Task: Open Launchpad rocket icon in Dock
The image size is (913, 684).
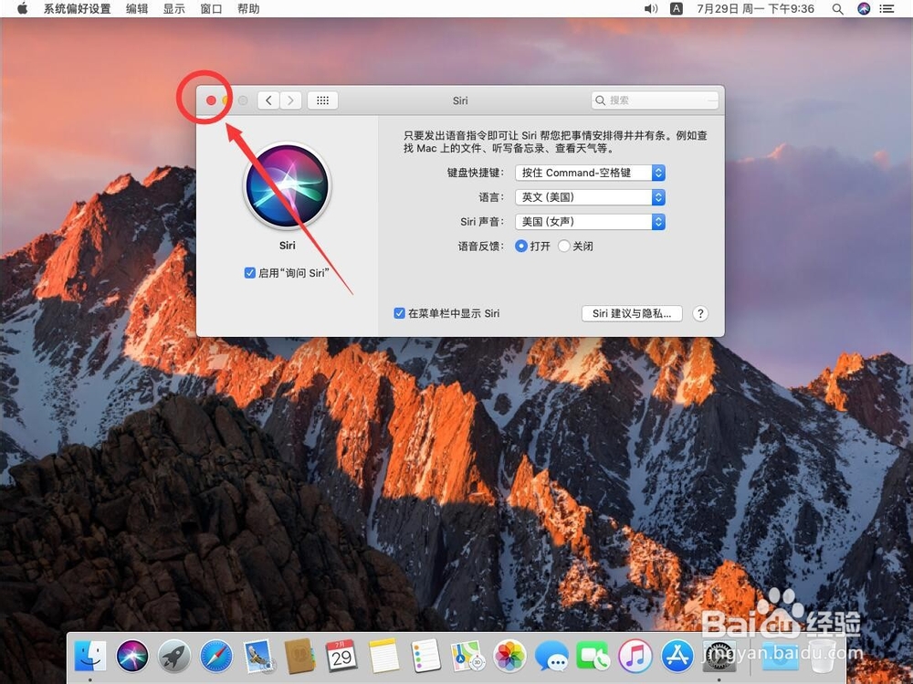Action: (x=174, y=656)
